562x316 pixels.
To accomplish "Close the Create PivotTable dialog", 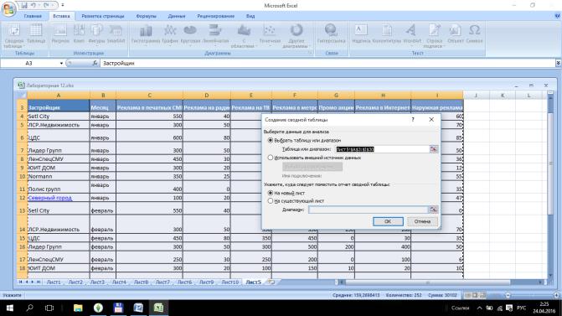I will tap(431, 119).
